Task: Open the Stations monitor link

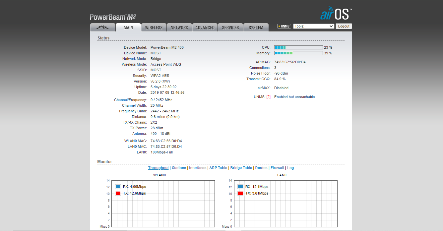Action: 179,168
